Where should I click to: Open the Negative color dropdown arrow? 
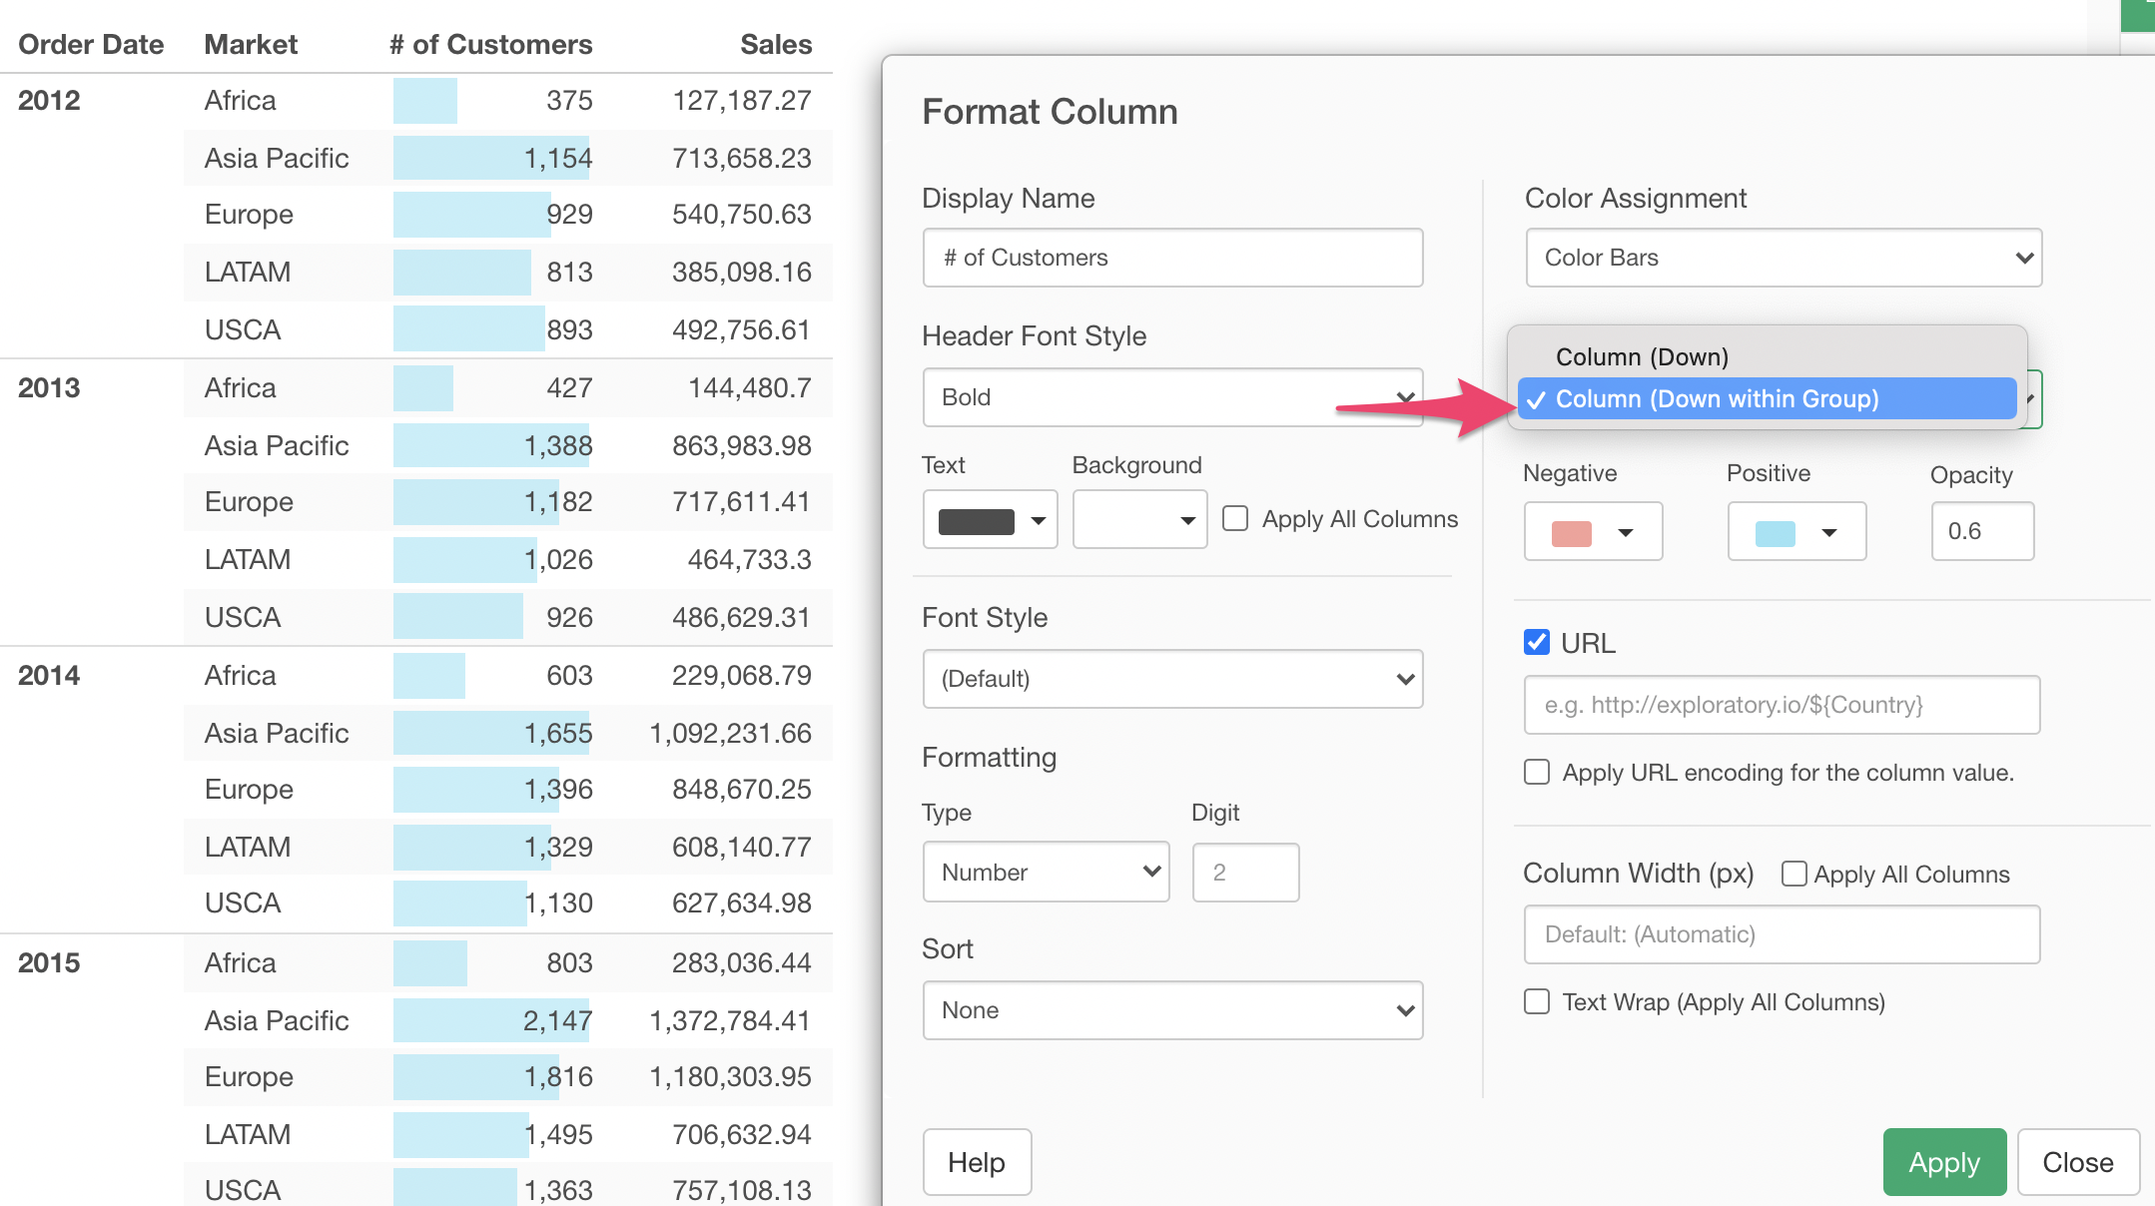pos(1626,532)
